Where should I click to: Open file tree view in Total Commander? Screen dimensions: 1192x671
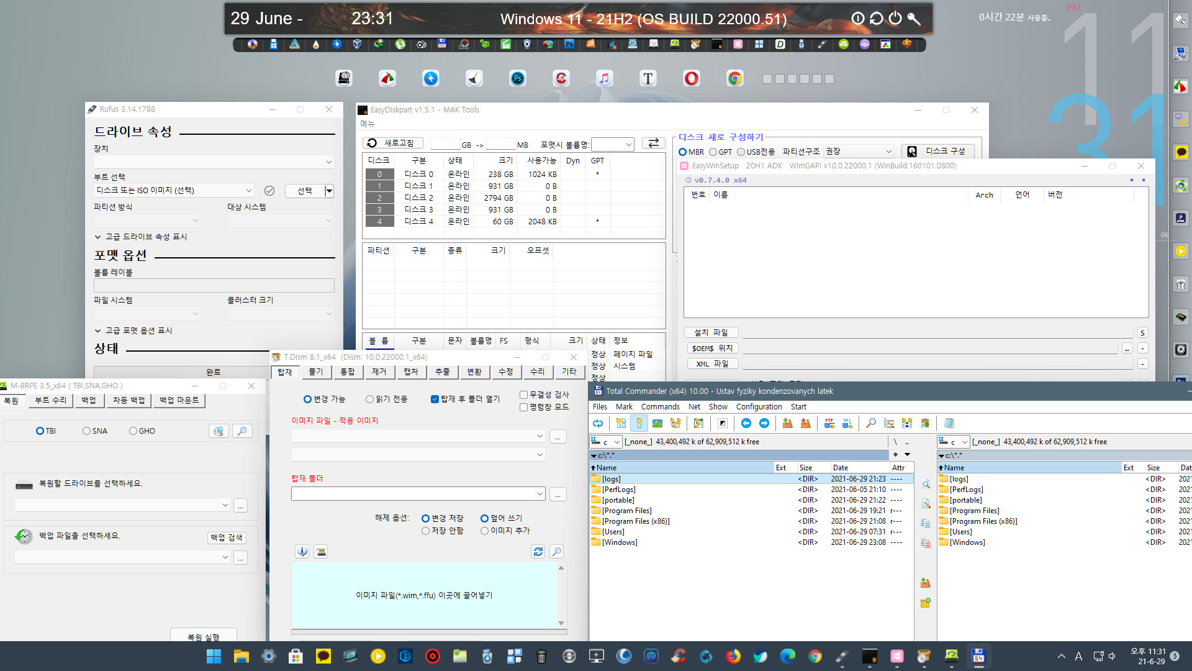click(675, 423)
